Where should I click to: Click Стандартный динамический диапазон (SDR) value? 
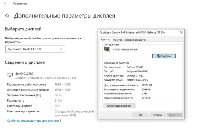[x=74, y=113]
